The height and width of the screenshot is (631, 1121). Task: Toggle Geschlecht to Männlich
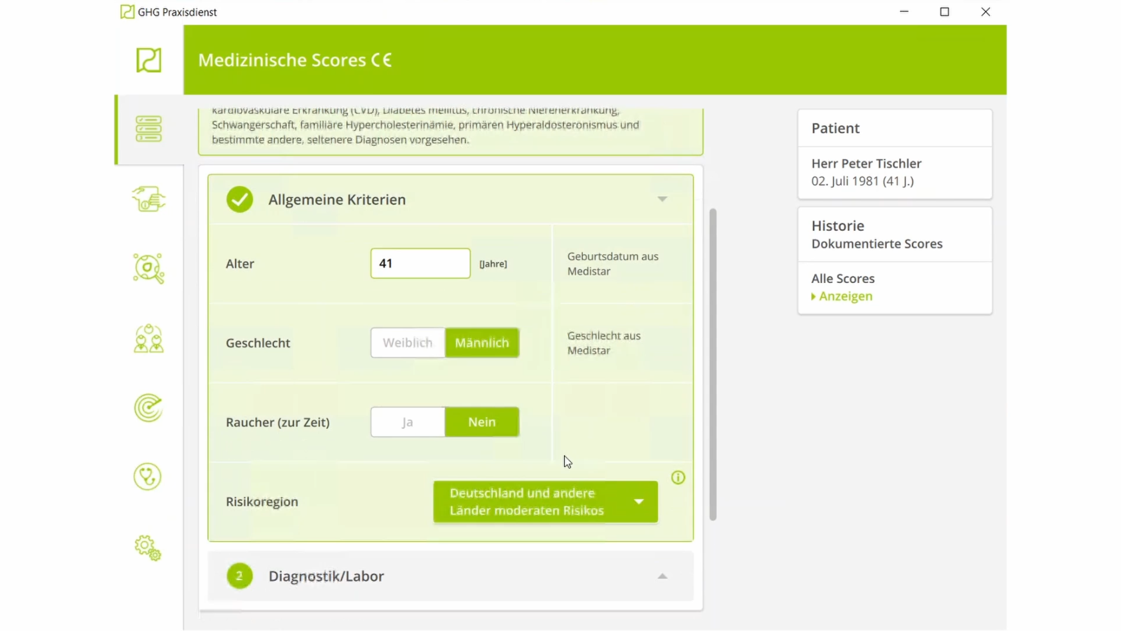click(x=482, y=343)
